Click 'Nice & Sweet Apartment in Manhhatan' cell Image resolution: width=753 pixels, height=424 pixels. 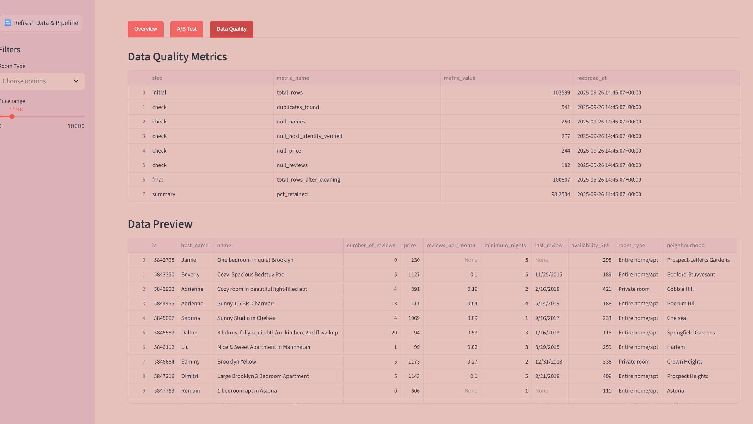click(279, 347)
